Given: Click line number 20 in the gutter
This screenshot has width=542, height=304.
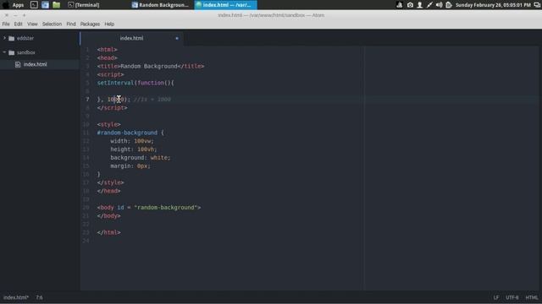Looking at the screenshot, I should [86, 208].
